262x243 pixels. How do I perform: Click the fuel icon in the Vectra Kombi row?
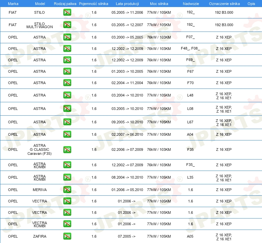click(67, 224)
